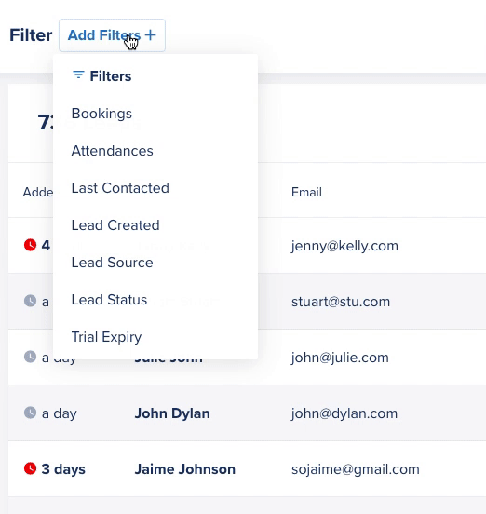The height and width of the screenshot is (514, 486).
Task: Click the grey clock icon in John Dylan row
Action: click(x=30, y=413)
